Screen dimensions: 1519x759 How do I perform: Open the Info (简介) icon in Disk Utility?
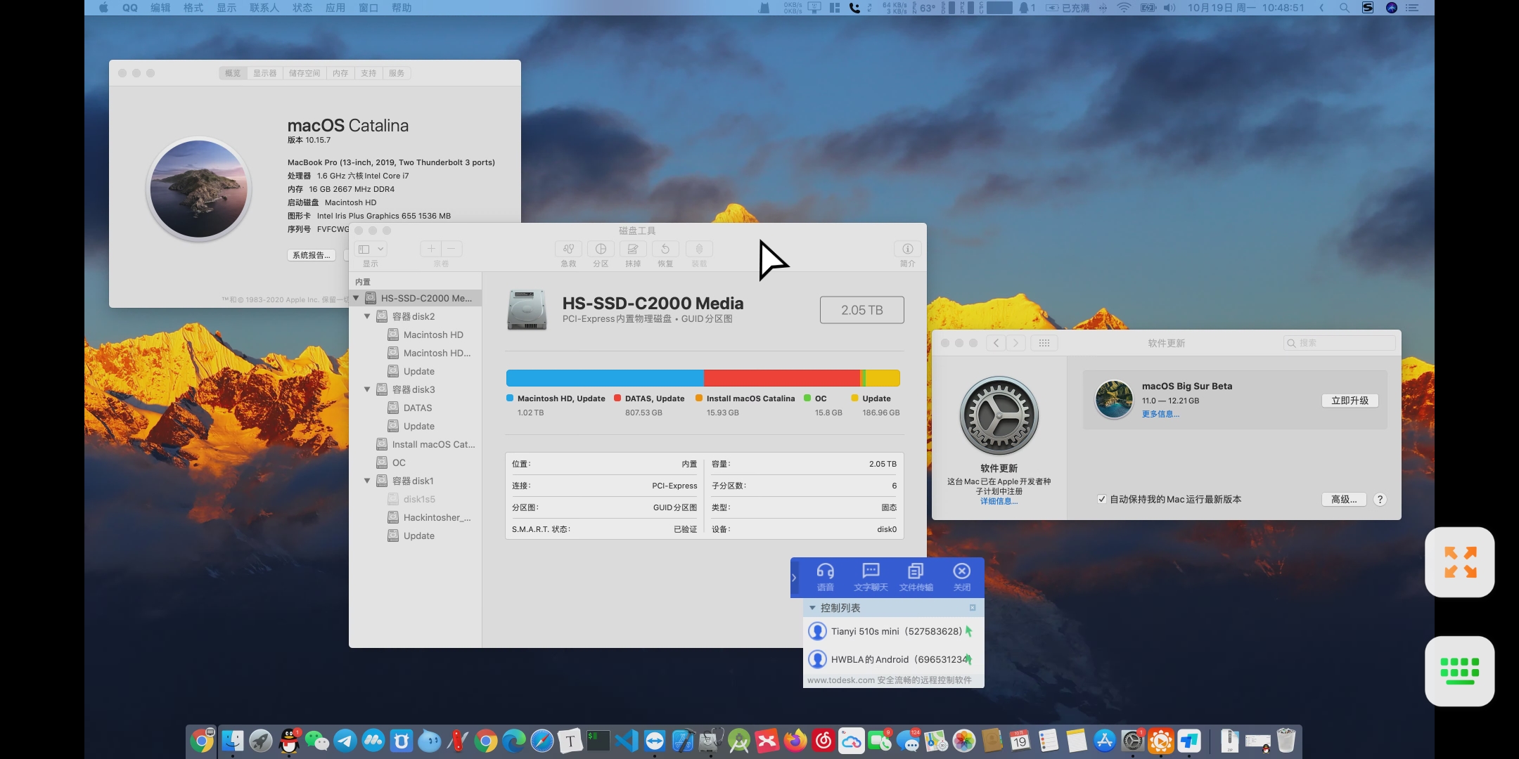[907, 249]
